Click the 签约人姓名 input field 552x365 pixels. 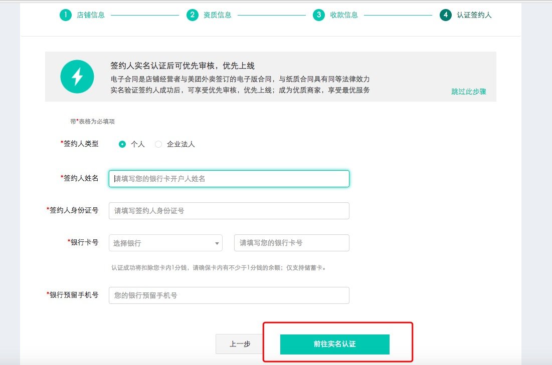tap(228, 178)
